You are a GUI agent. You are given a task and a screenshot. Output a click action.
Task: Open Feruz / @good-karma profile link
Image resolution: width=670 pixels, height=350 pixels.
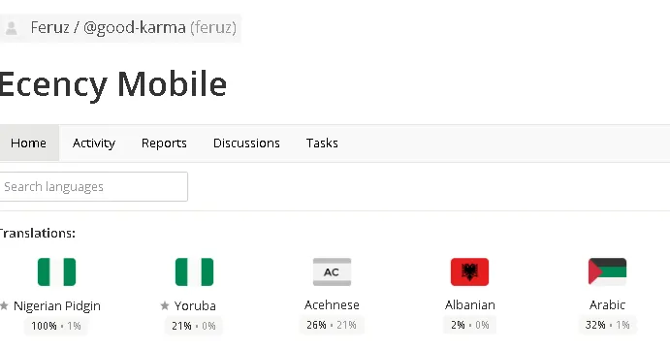108,28
